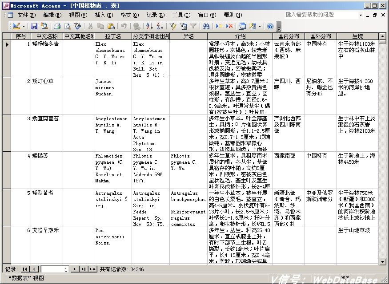Viewport: 389px width, 284px height.
Task: Sort records ascending A-Z
Action: point(149,26)
